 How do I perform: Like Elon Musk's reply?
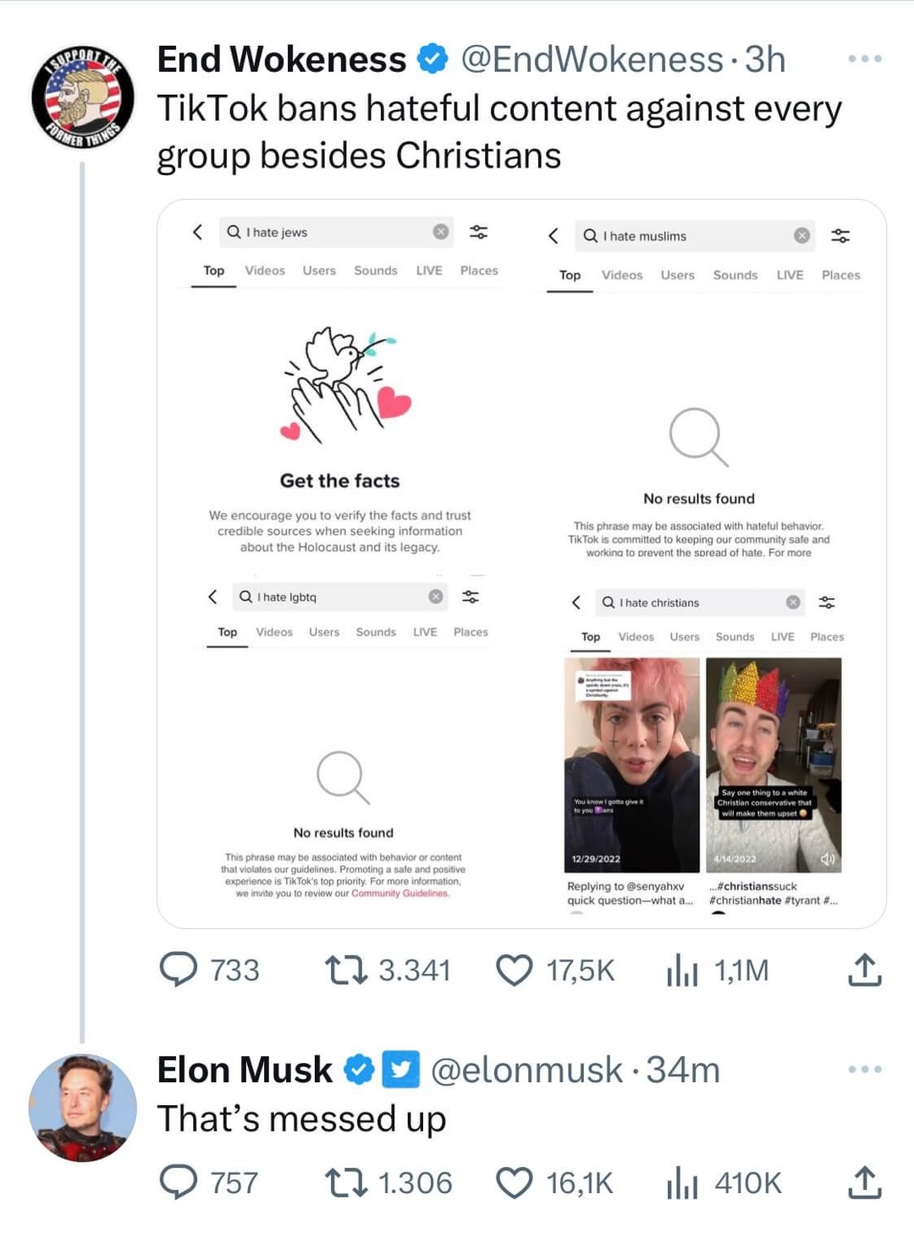[515, 1183]
